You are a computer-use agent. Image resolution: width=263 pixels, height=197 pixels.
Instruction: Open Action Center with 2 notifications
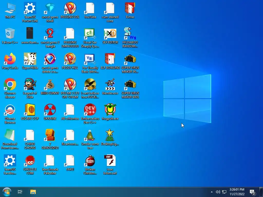pyautogui.click(x=252, y=192)
